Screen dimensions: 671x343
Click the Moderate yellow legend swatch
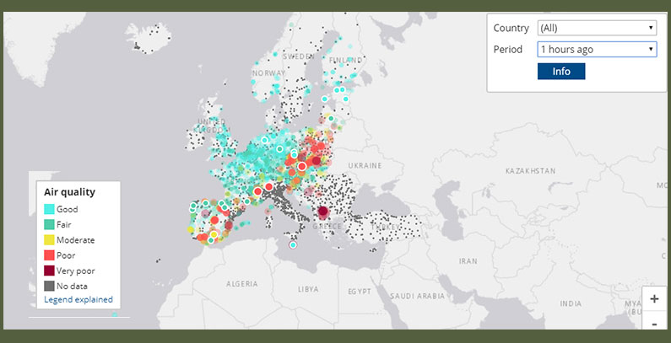[x=50, y=239]
